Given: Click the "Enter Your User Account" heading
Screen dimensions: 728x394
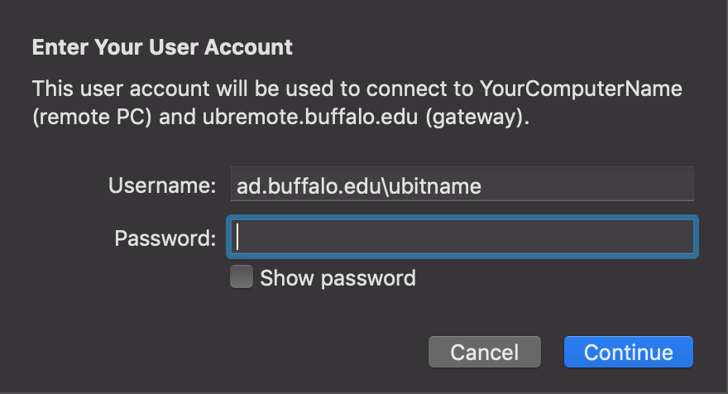Looking at the screenshot, I should [x=162, y=47].
